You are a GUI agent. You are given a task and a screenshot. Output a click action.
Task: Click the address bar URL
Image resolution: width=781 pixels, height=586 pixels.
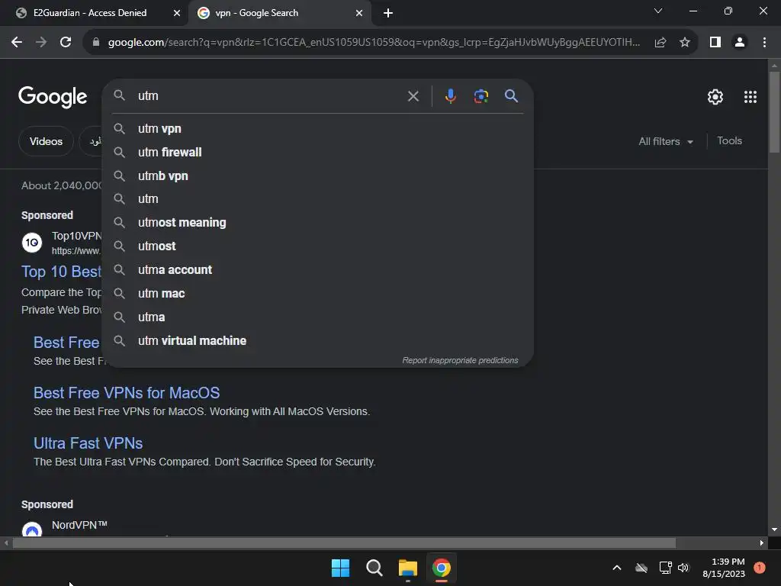point(374,43)
